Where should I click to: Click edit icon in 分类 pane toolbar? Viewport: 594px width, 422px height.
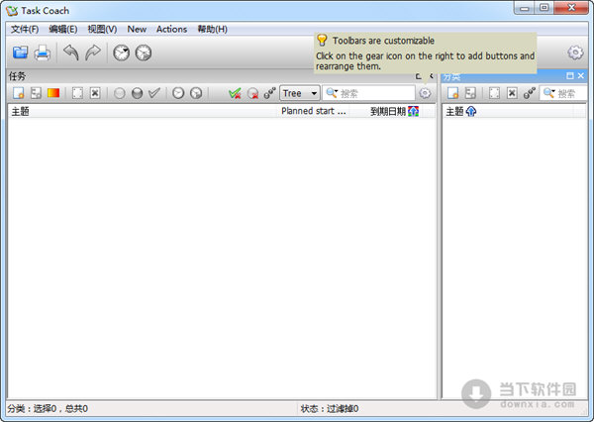(494, 93)
